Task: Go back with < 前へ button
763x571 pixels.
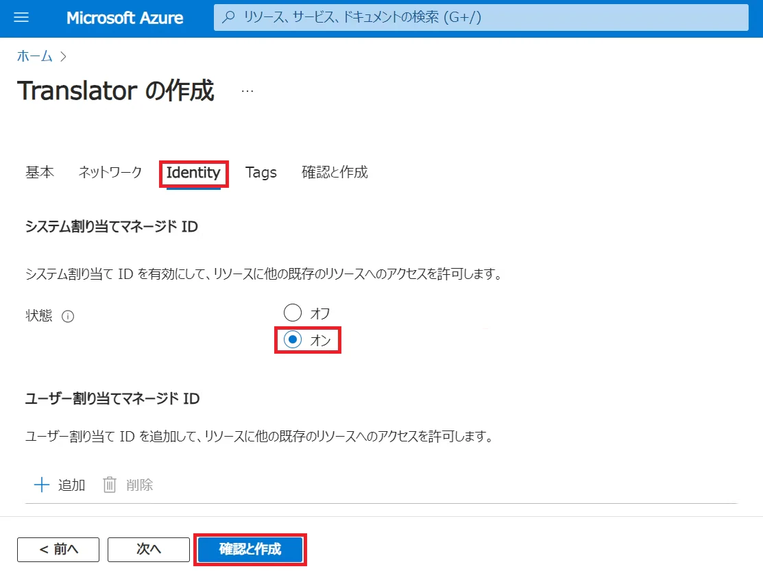Action: tap(58, 550)
